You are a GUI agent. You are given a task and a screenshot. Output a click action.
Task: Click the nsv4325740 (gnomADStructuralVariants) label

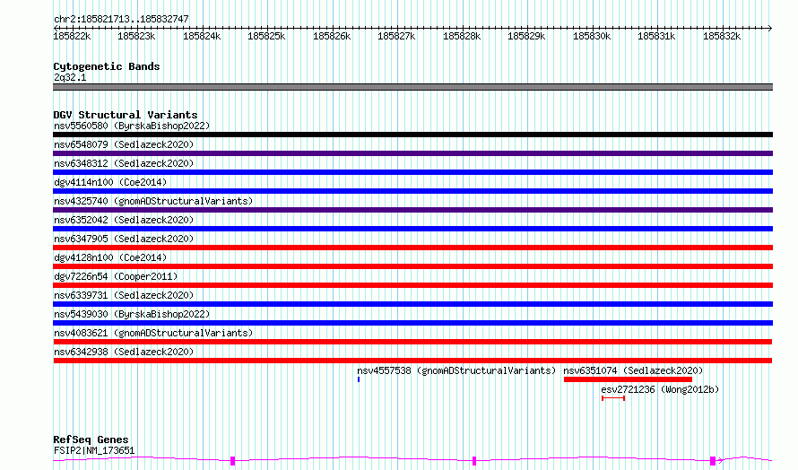pyautogui.click(x=153, y=201)
